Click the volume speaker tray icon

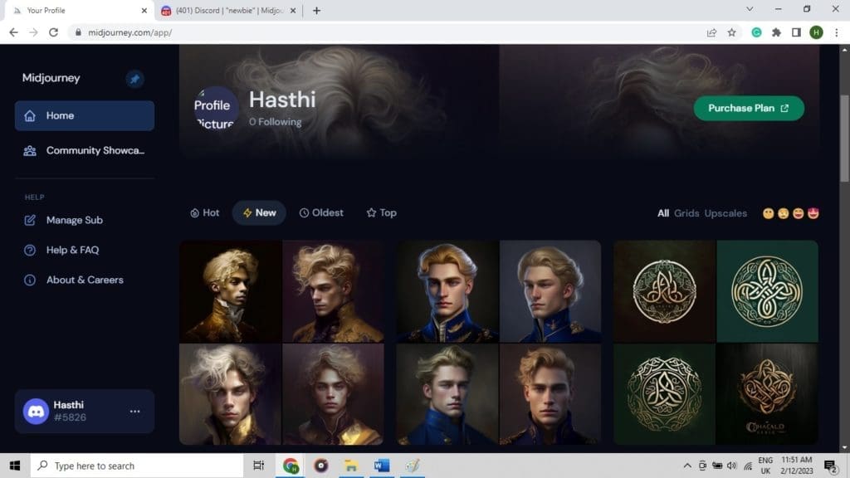732,466
